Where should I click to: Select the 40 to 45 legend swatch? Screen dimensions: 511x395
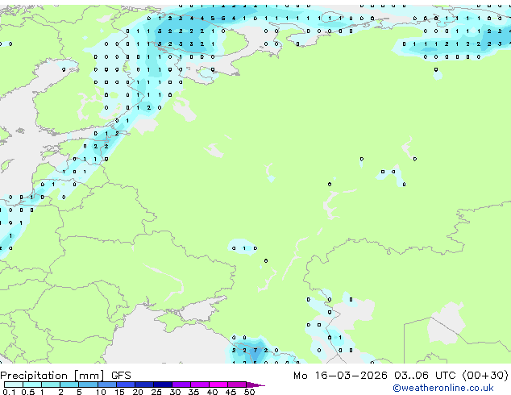pyautogui.click(x=218, y=385)
